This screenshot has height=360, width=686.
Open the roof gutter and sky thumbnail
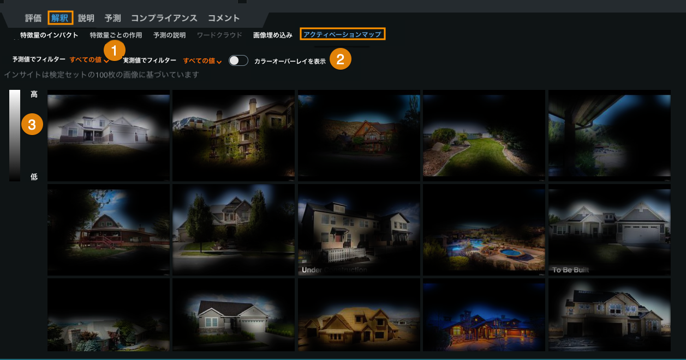[x=610, y=136]
